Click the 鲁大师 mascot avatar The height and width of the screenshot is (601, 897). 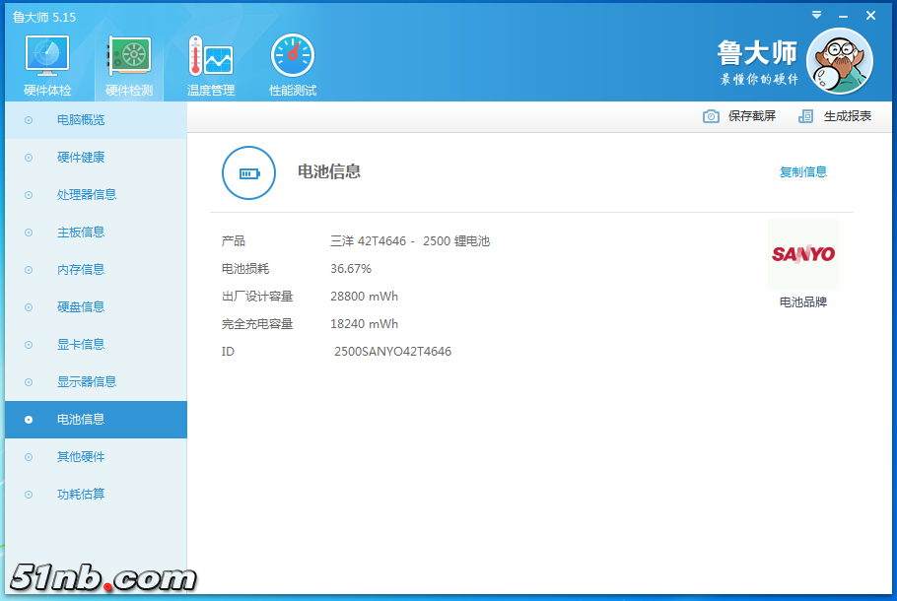pyautogui.click(x=839, y=61)
